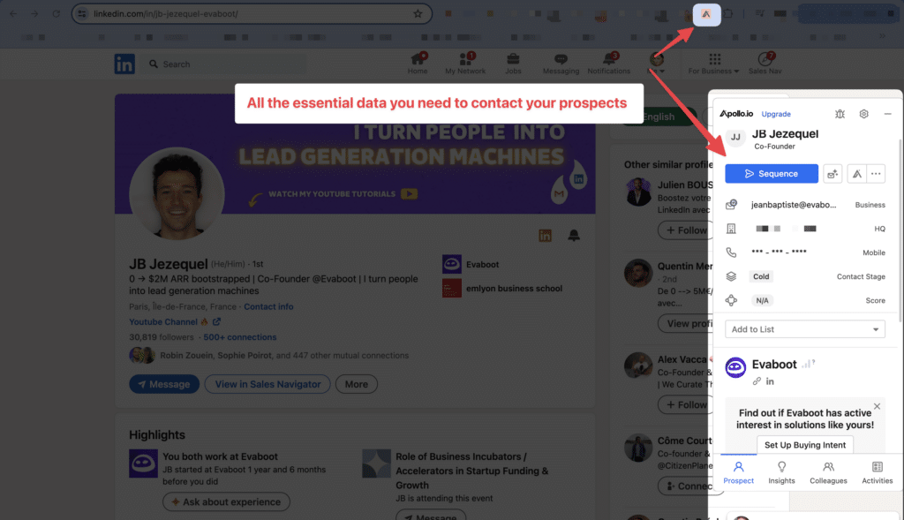Screen dimensions: 904x520
Task: Switch to the Colleagues tab
Action: tap(828, 472)
